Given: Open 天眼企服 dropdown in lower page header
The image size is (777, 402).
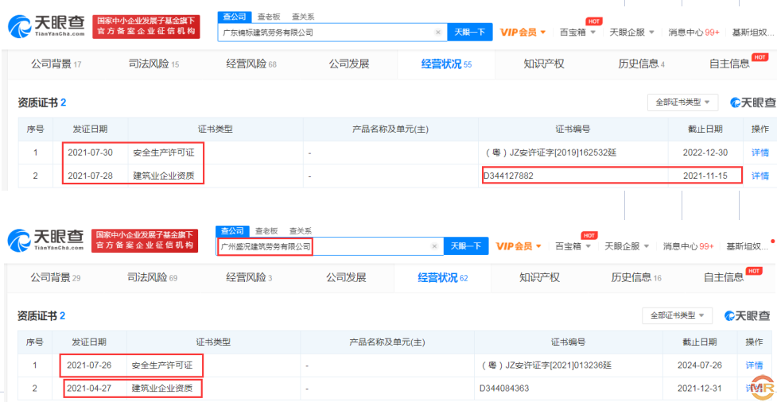Looking at the screenshot, I should click(x=627, y=246).
